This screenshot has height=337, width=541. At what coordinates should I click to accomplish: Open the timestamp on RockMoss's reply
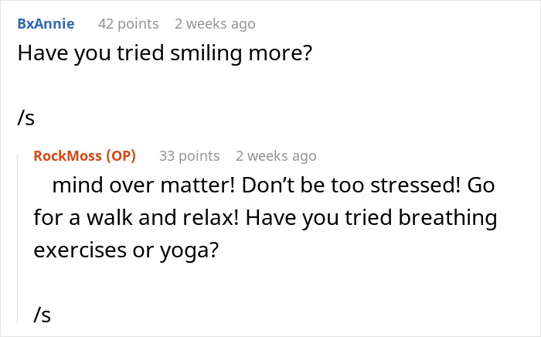click(276, 156)
